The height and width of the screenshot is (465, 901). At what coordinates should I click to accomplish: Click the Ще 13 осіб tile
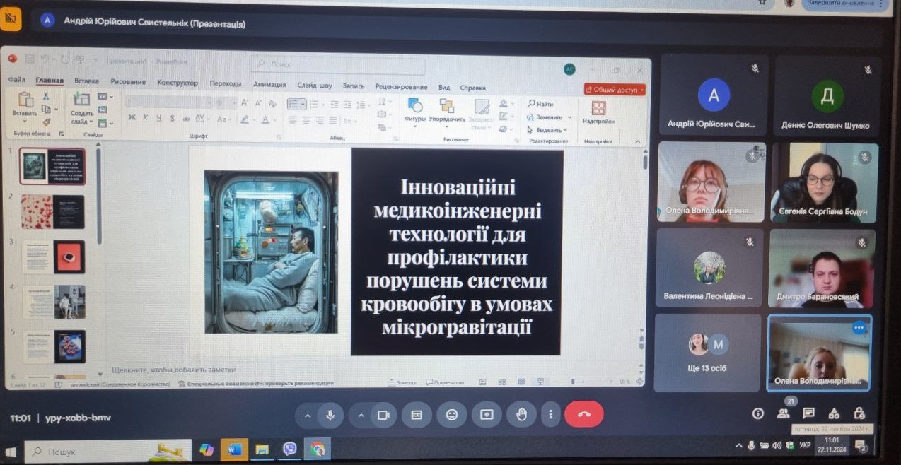[x=707, y=352]
